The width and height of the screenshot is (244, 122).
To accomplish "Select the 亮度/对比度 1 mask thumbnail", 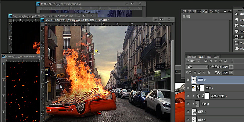I will (x=207, y=96).
